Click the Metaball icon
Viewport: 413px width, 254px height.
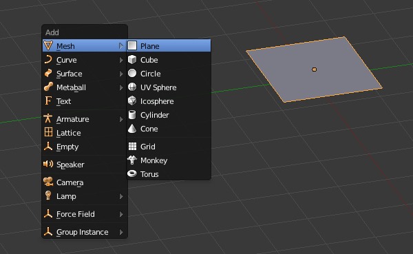coord(48,87)
